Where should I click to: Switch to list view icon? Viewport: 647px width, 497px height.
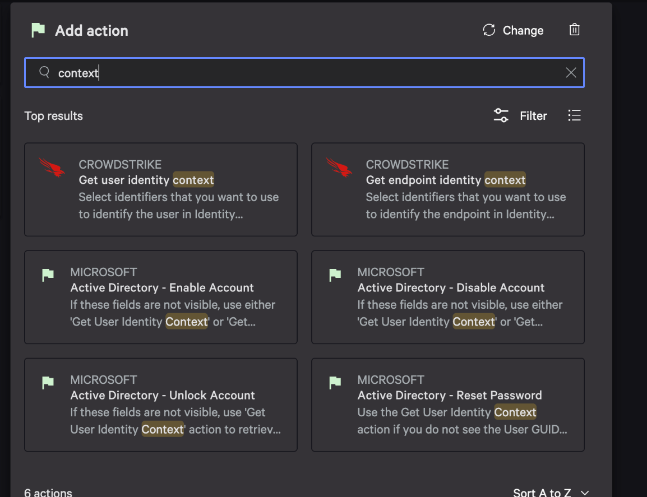pyautogui.click(x=574, y=115)
